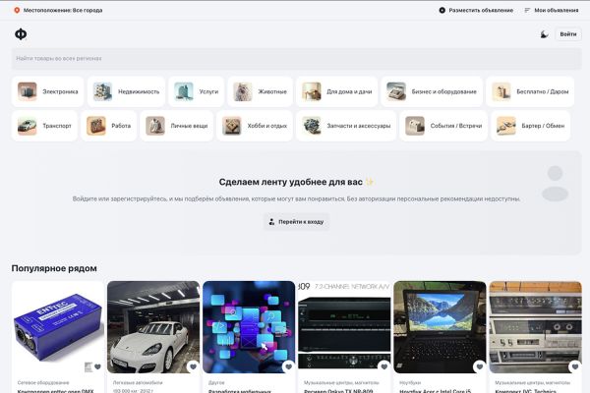Open the Для дома и дачи category
The width and height of the screenshot is (590, 393).
click(x=336, y=91)
